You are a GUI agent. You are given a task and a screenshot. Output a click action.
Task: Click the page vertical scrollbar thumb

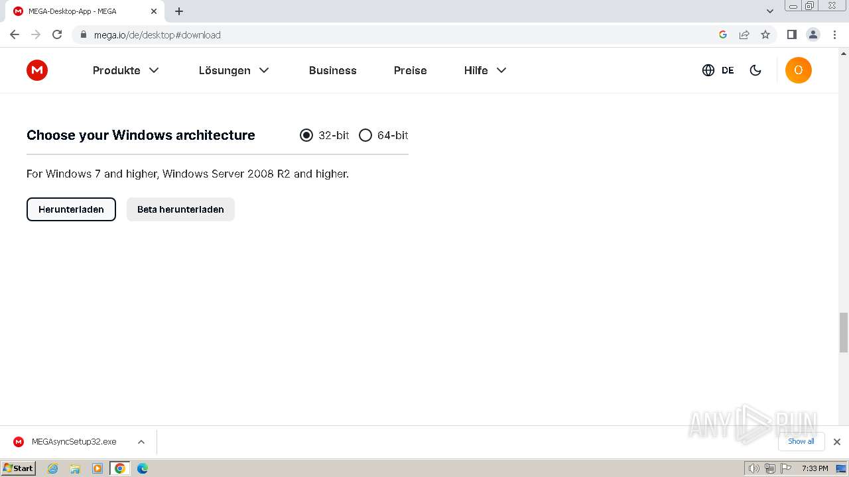tap(844, 333)
